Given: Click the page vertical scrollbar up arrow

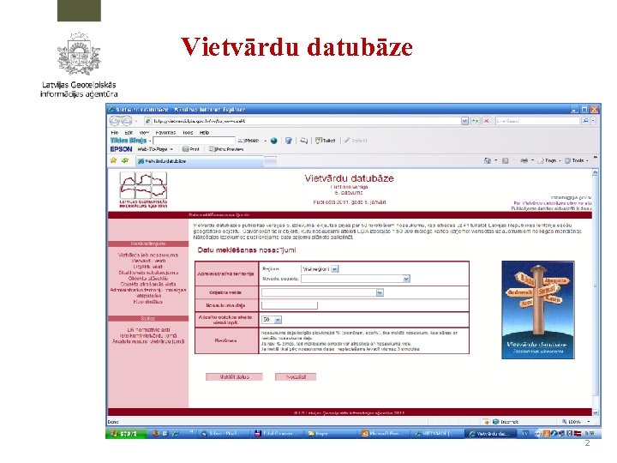Looking at the screenshot, I should pyautogui.click(x=595, y=172).
